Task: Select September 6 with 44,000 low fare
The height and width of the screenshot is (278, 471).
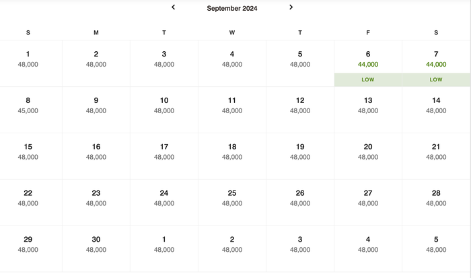Action: [368, 63]
